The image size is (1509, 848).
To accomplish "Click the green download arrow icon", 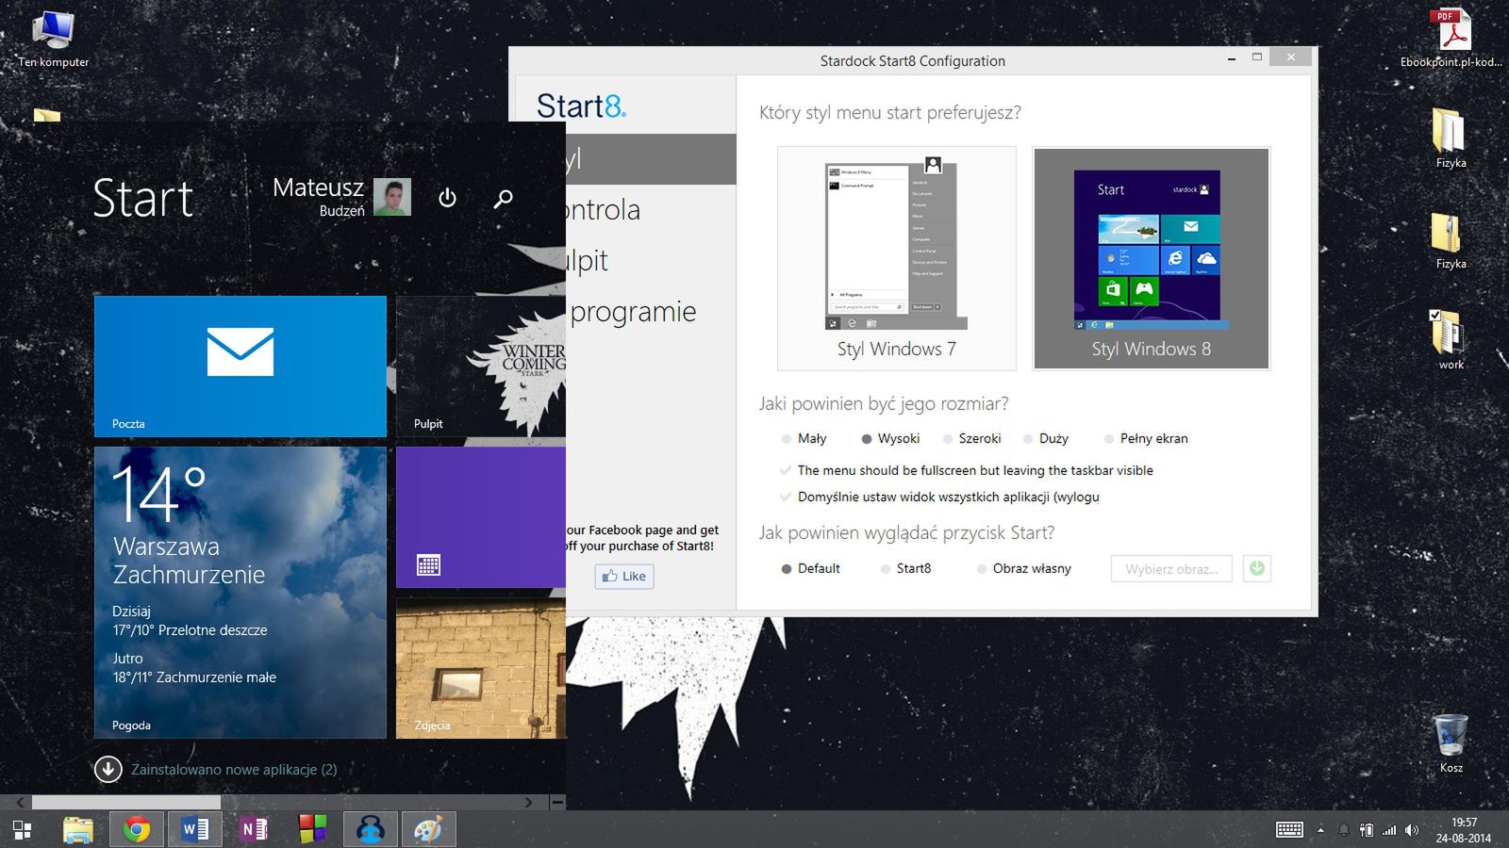I will pos(1257,568).
